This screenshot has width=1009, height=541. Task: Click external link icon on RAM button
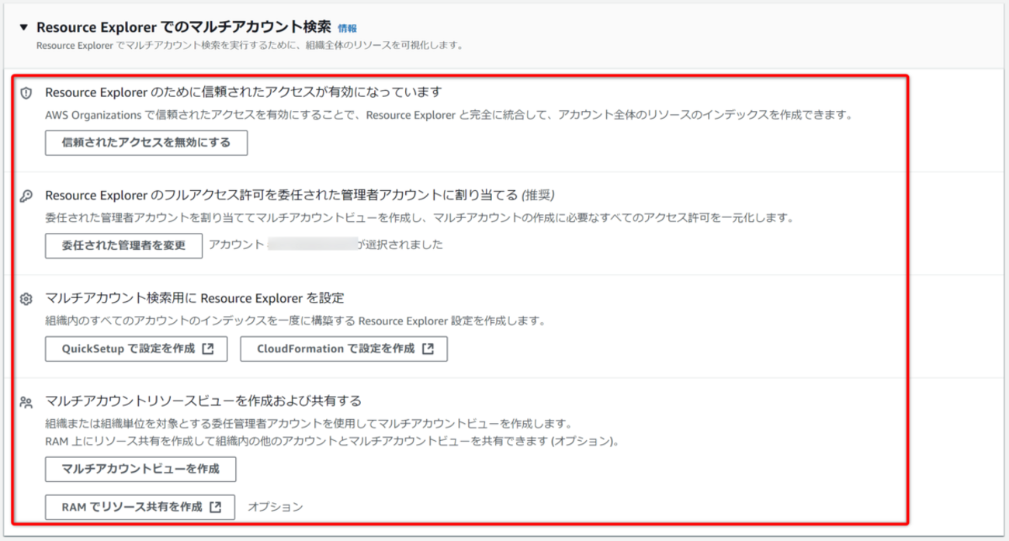coord(216,507)
